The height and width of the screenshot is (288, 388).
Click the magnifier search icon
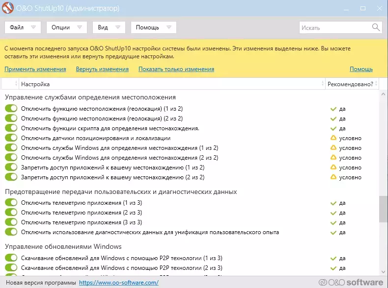click(x=376, y=27)
